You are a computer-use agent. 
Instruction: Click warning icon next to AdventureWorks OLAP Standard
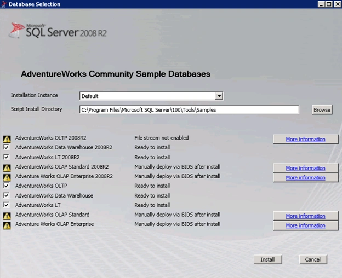[7, 216]
